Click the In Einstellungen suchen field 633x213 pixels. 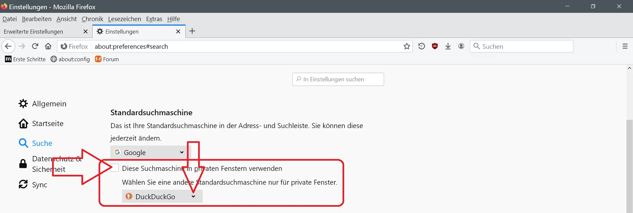coord(338,79)
